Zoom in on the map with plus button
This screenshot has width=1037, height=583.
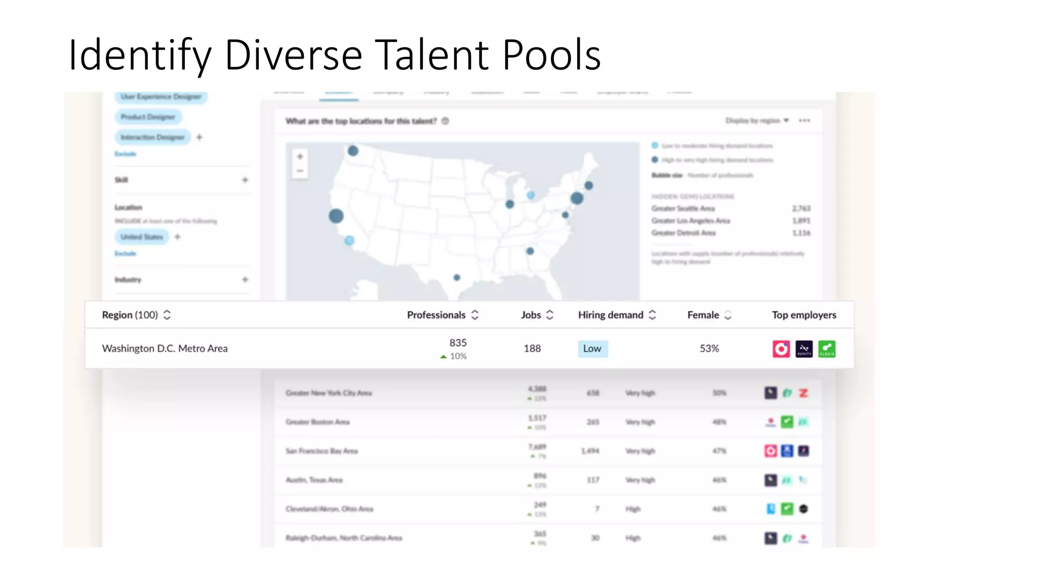(x=300, y=156)
